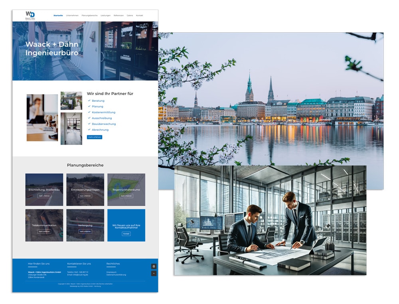399x304 pixels.
Task: Tap the checkmark icon by Bauüberwachung
Action: click(x=89, y=124)
